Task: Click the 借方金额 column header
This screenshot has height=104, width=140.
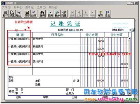Action: pyautogui.click(x=92, y=35)
